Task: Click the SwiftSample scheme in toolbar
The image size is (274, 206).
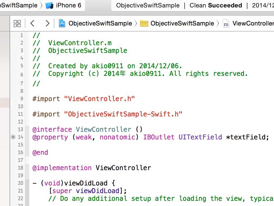Action: (x=19, y=5)
